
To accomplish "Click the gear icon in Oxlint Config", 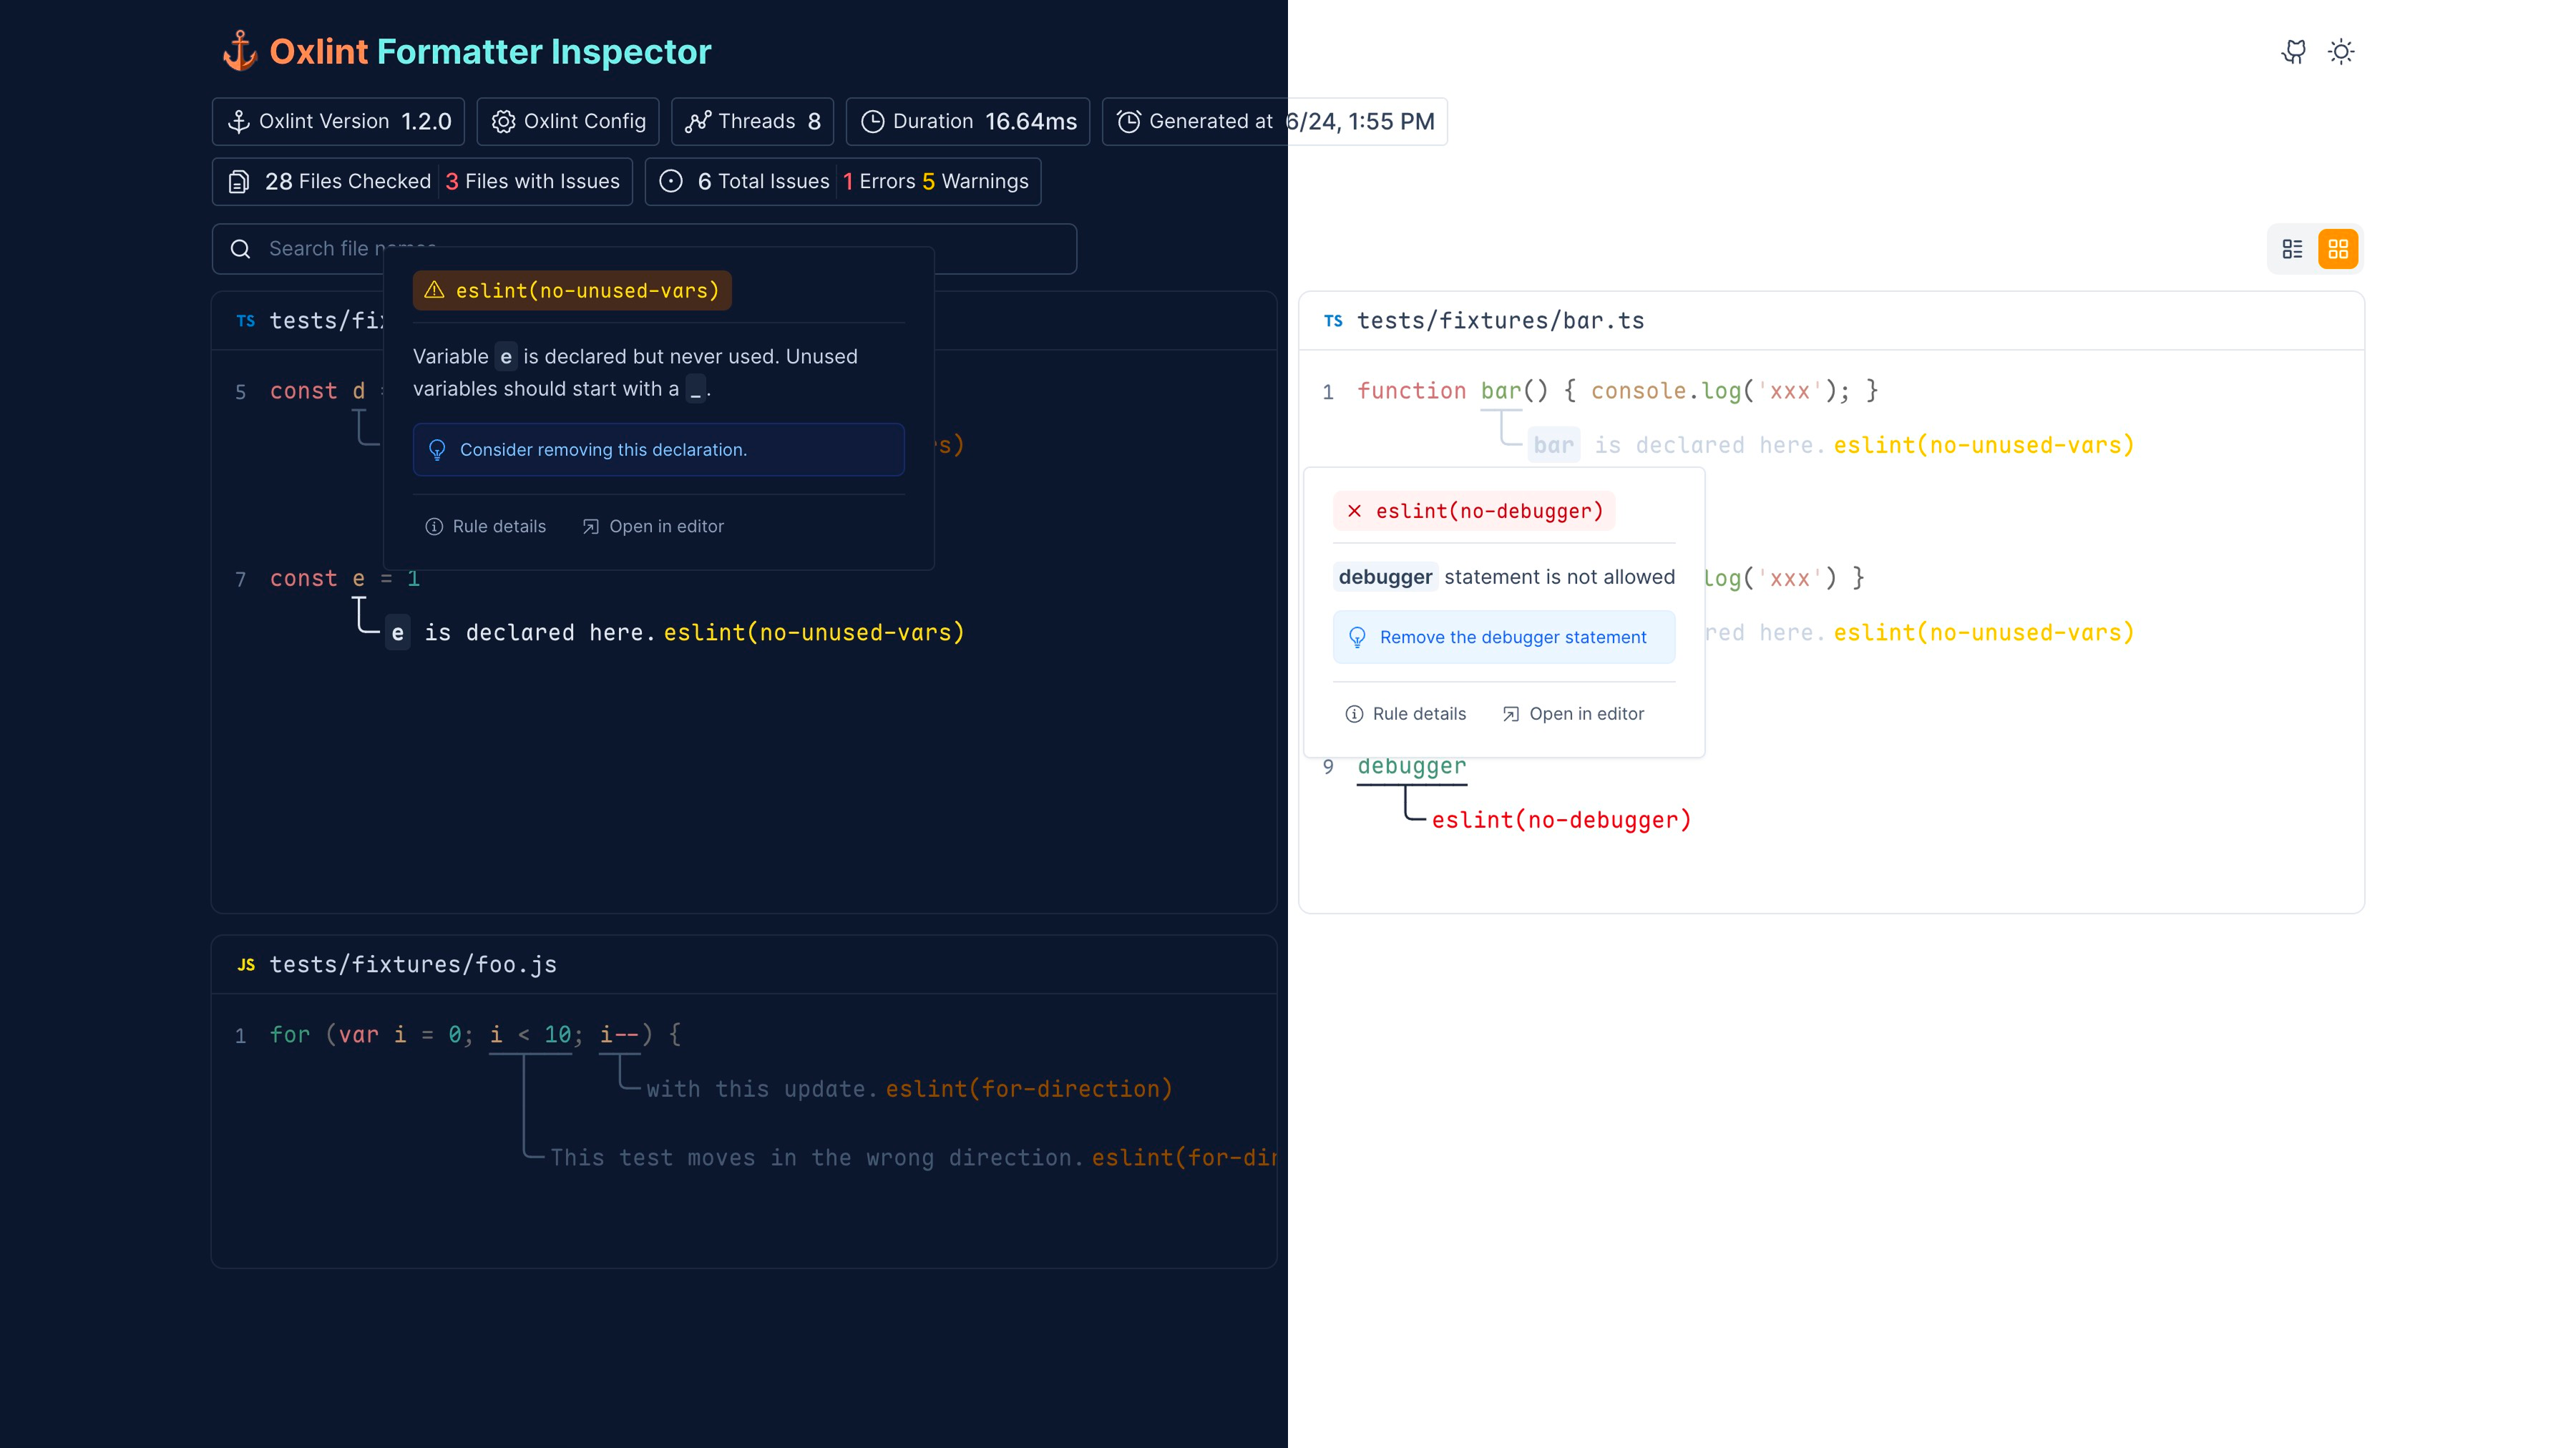I will coord(503,122).
